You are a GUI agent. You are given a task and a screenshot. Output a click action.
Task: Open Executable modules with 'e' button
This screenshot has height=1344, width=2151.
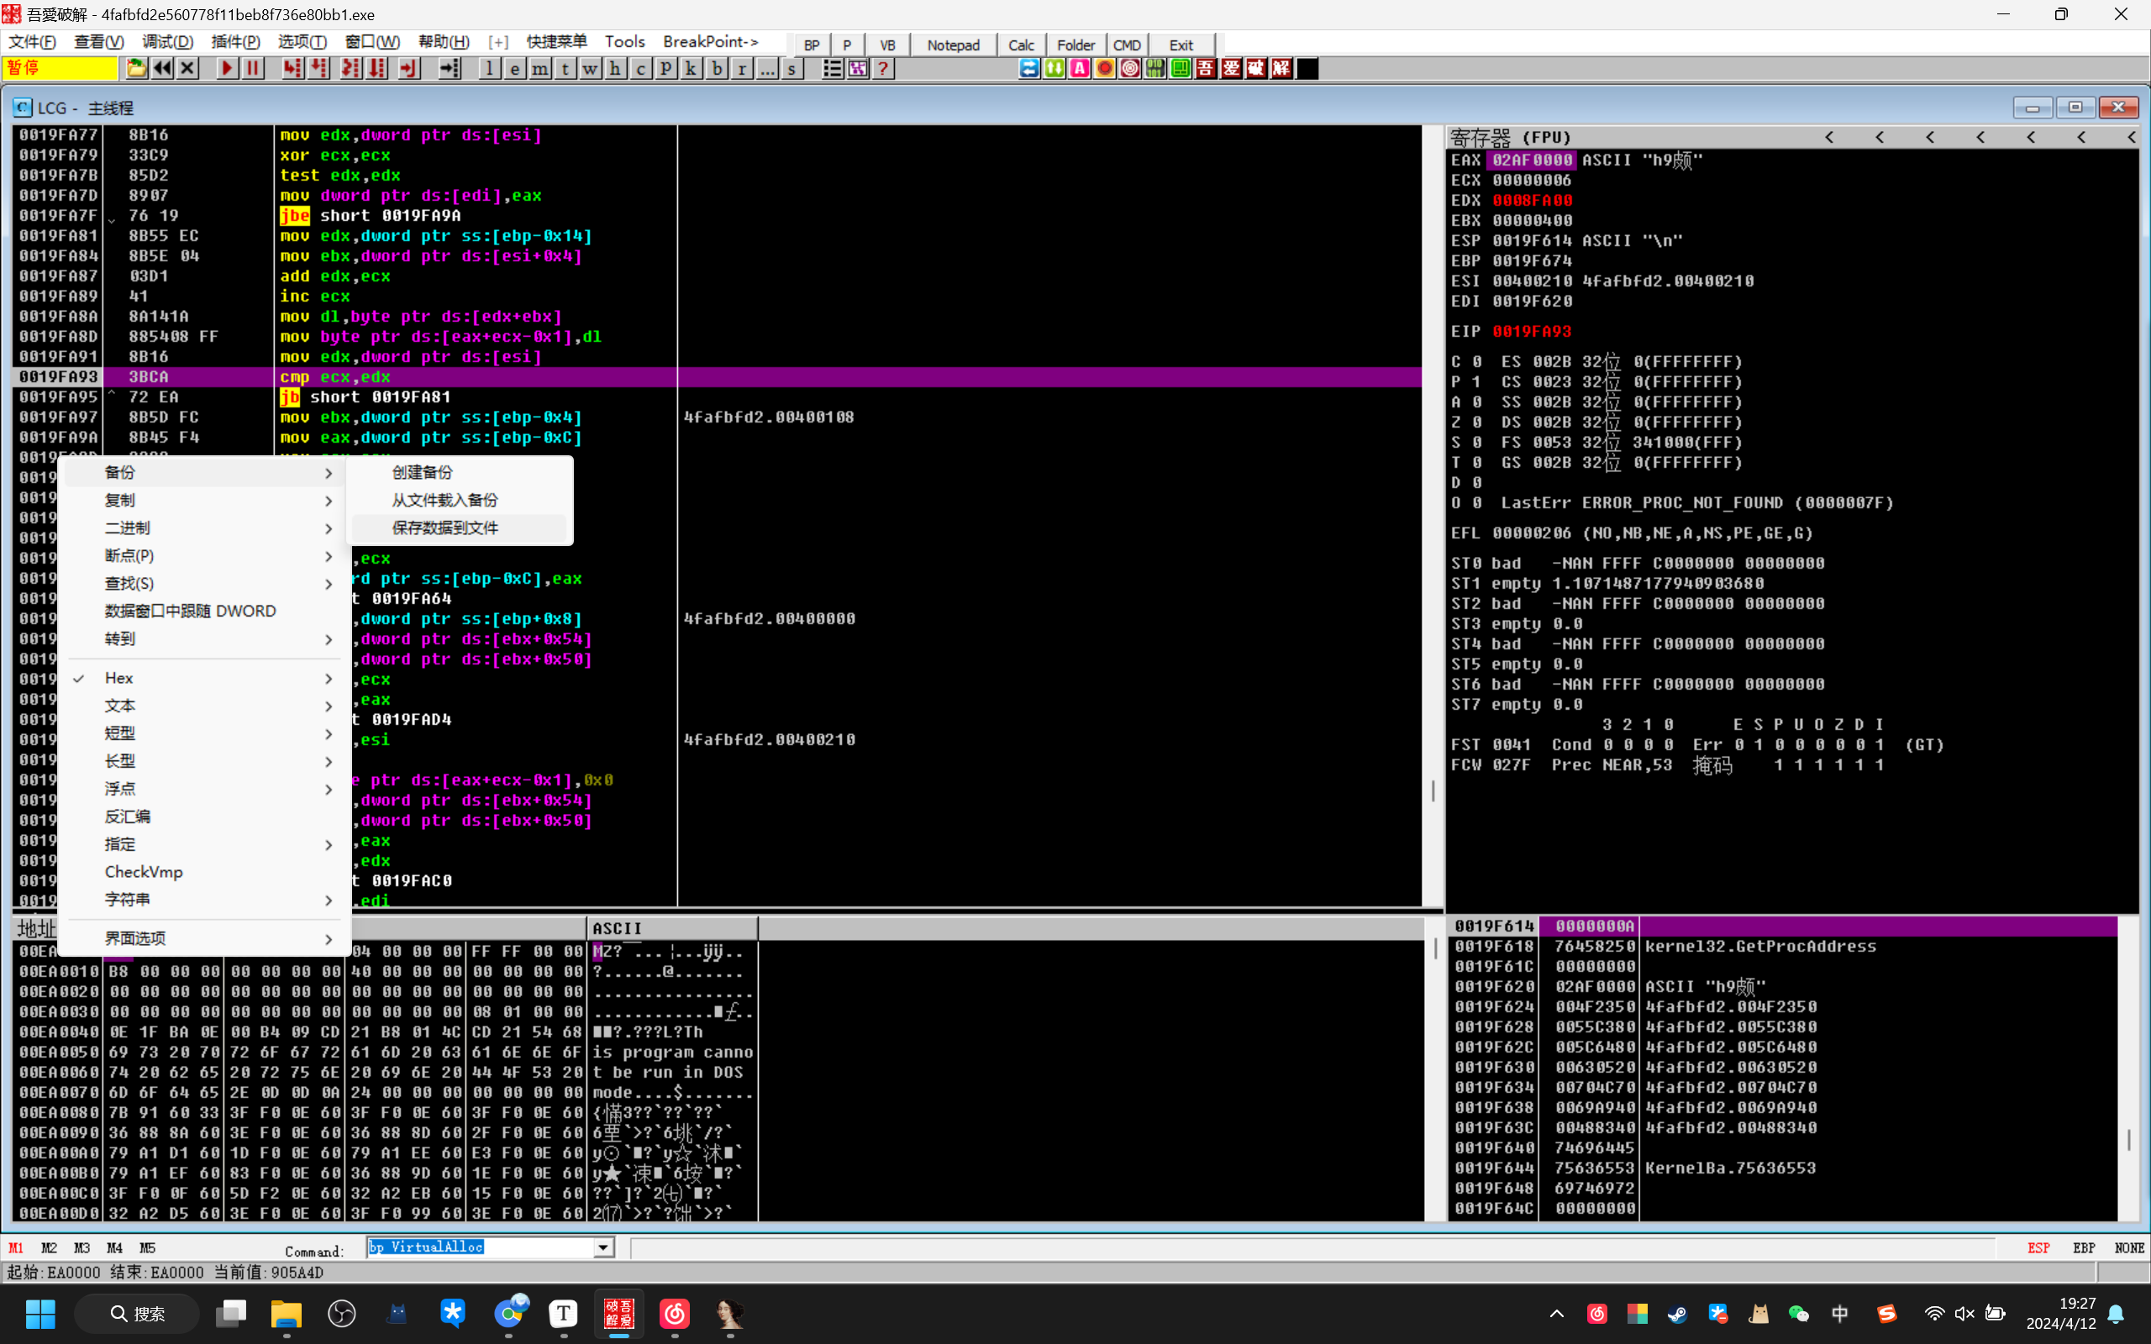(514, 68)
